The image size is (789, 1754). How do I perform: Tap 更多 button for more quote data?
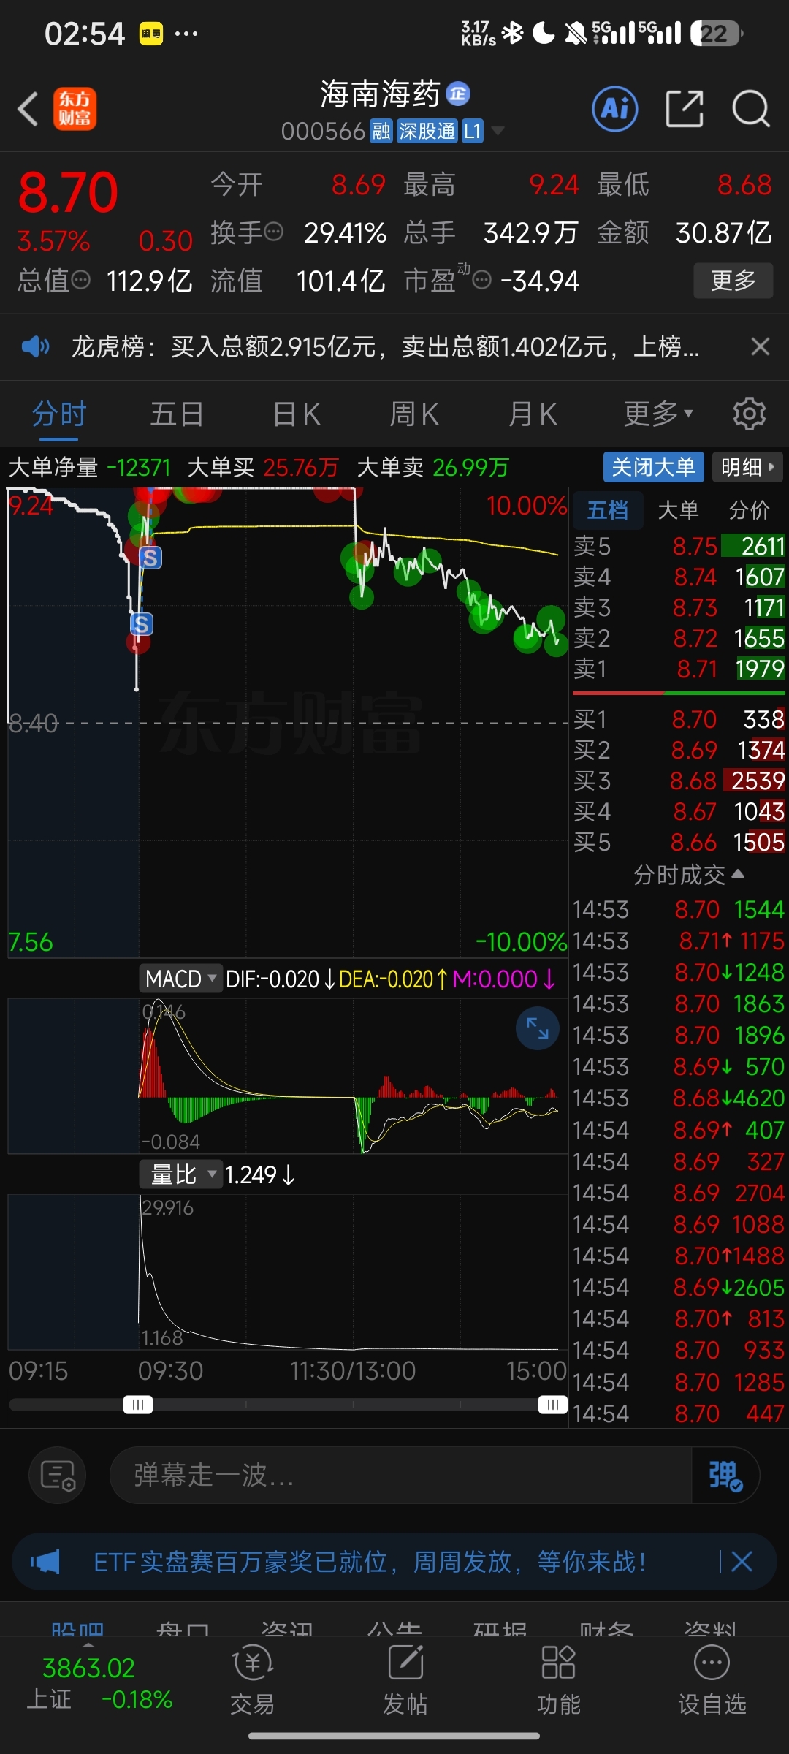pos(733,280)
